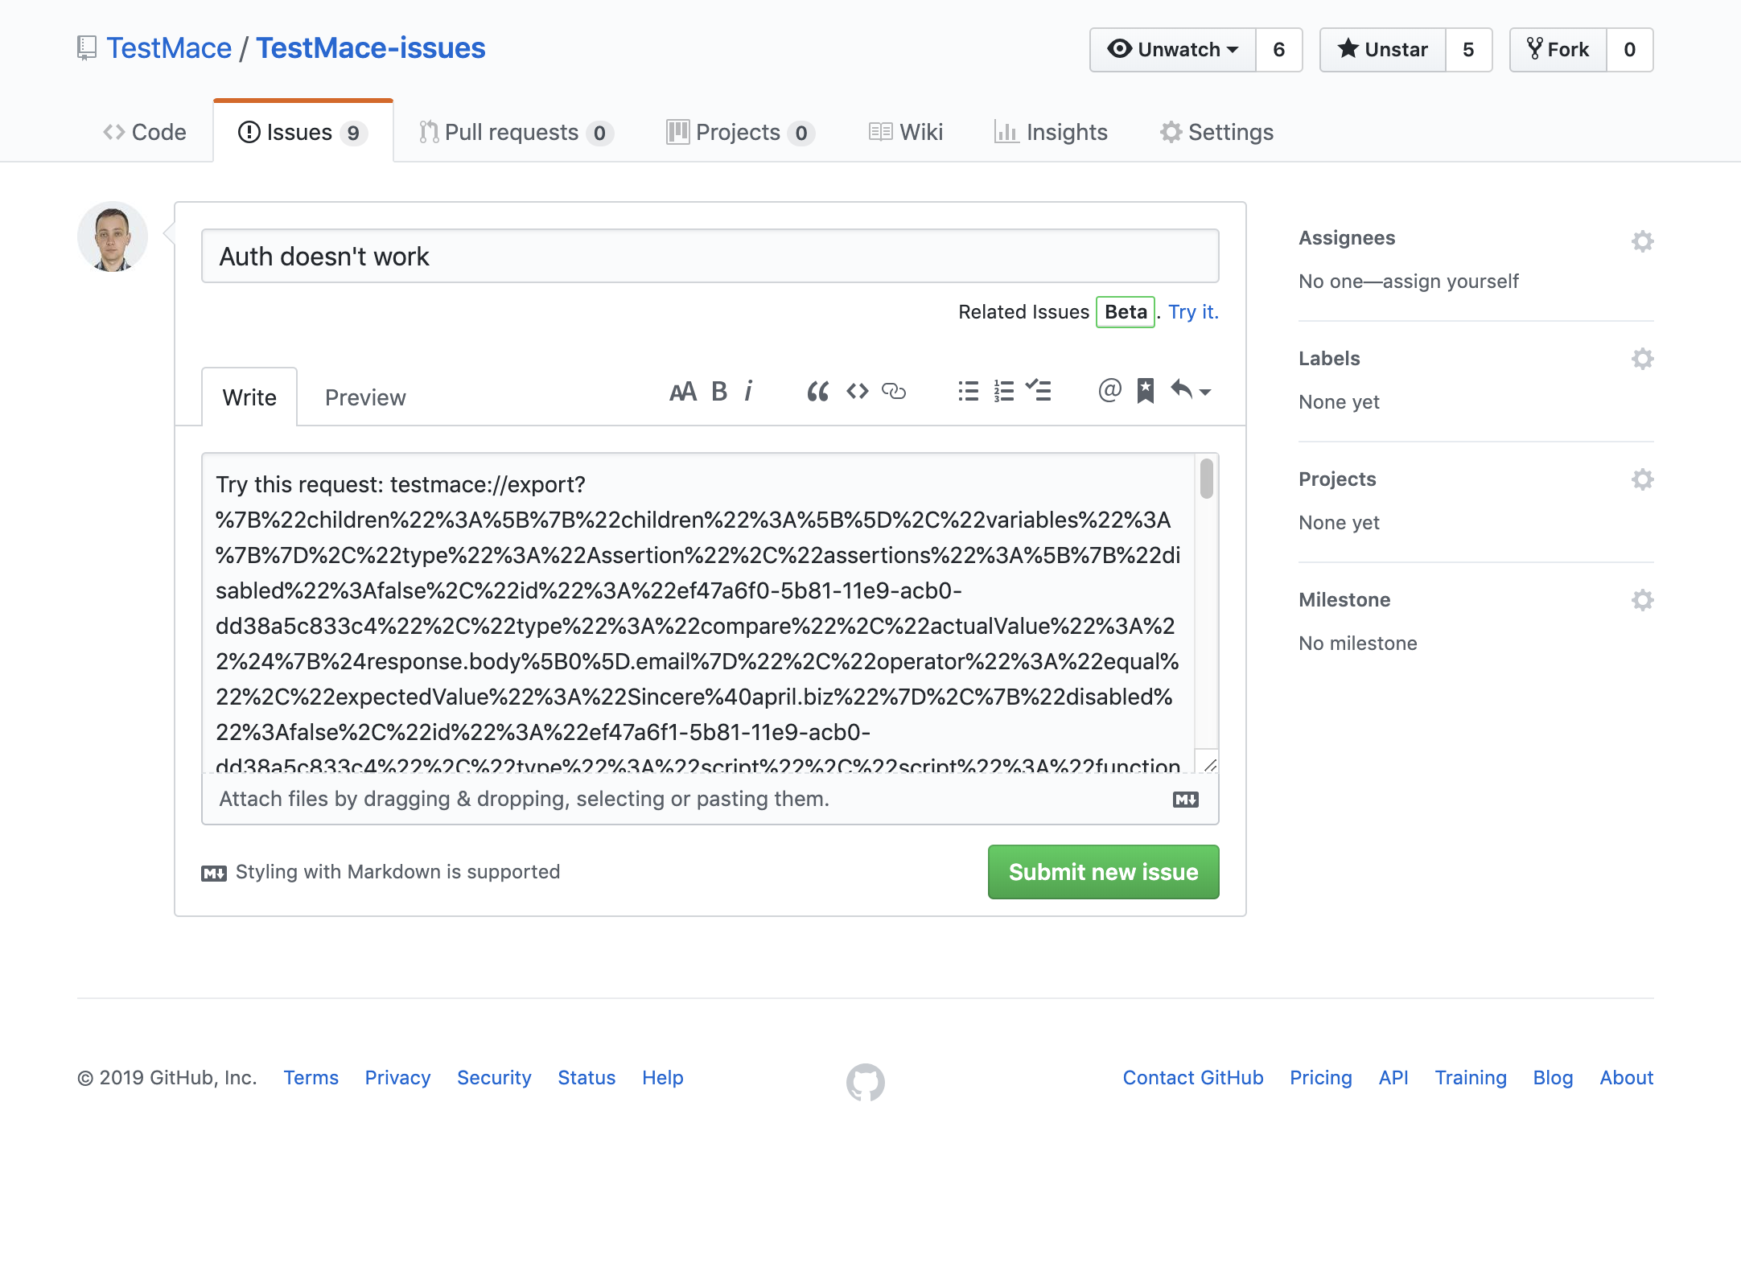The image size is (1741, 1279).
Task: Open Assignees gear menu
Action: click(1642, 241)
